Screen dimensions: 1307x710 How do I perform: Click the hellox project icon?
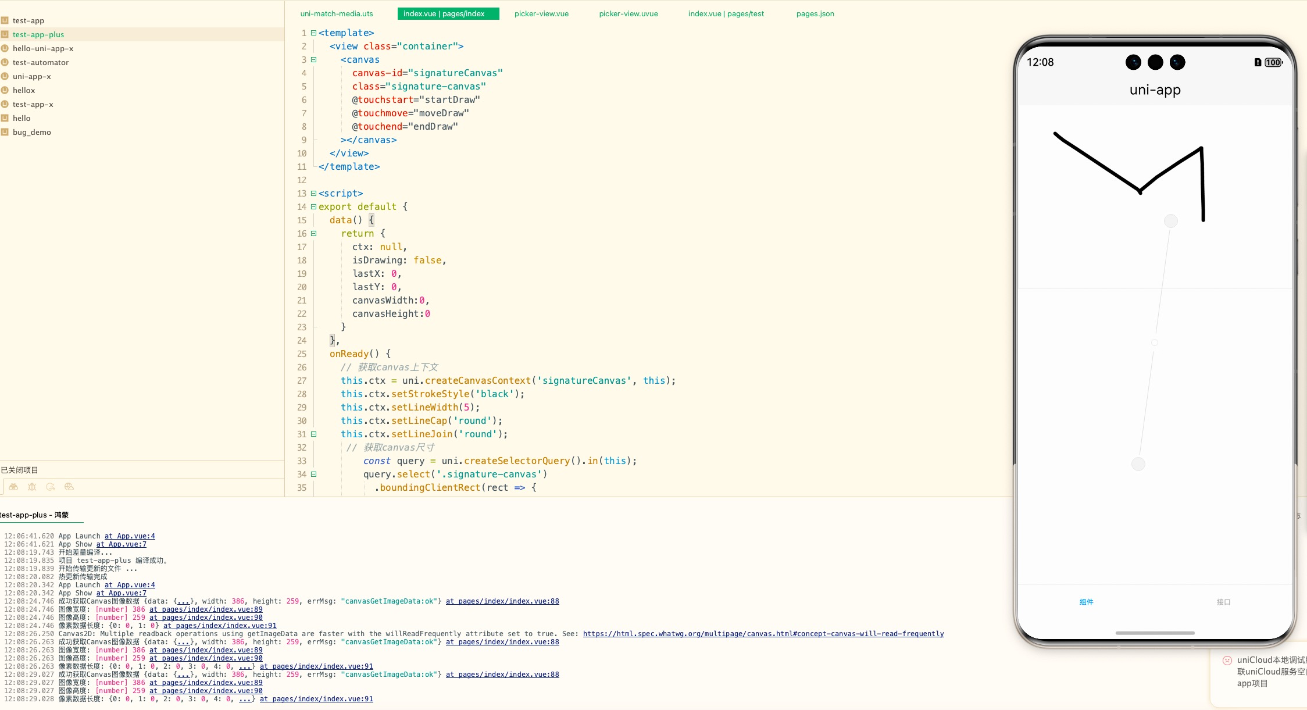(x=5, y=90)
